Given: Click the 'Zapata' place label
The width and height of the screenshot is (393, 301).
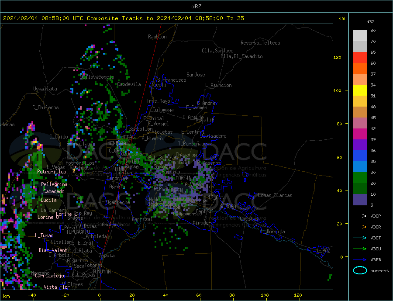Looking at the screenshot, I should click(107, 256).
